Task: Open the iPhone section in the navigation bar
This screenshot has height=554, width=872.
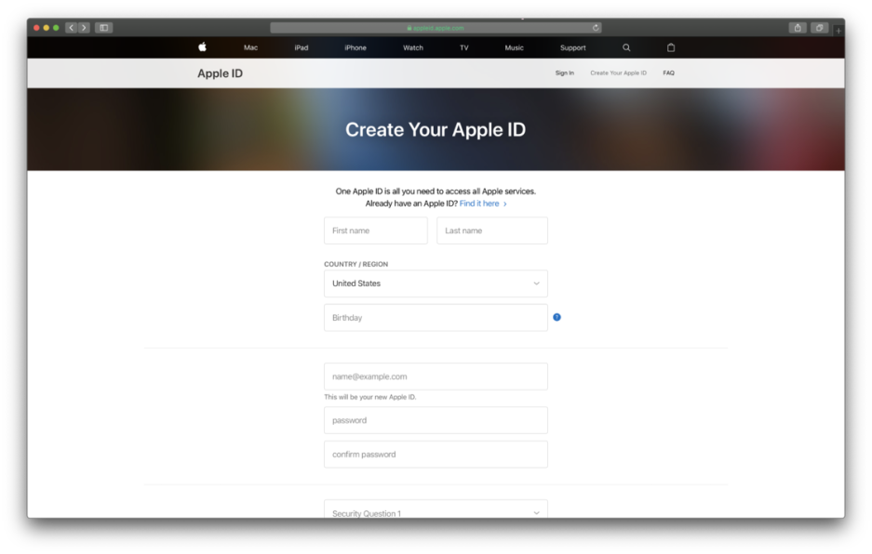Action: tap(355, 47)
